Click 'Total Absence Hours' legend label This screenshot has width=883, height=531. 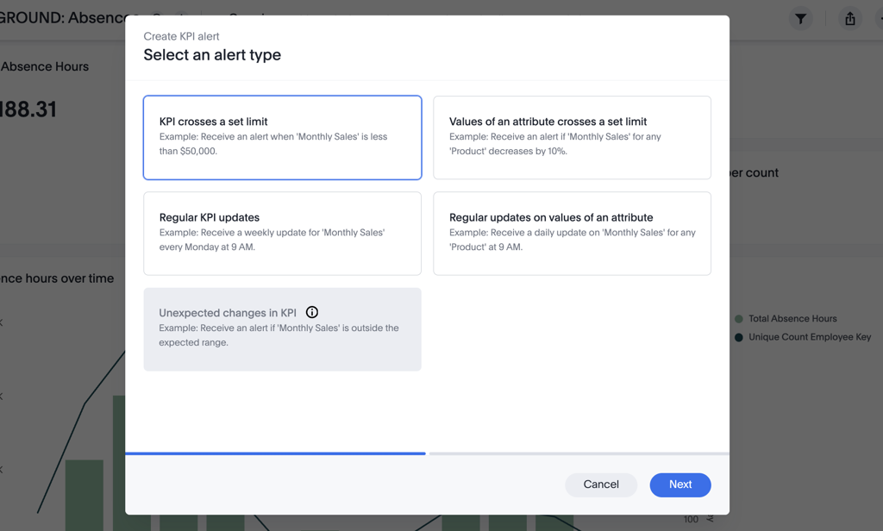(x=792, y=319)
